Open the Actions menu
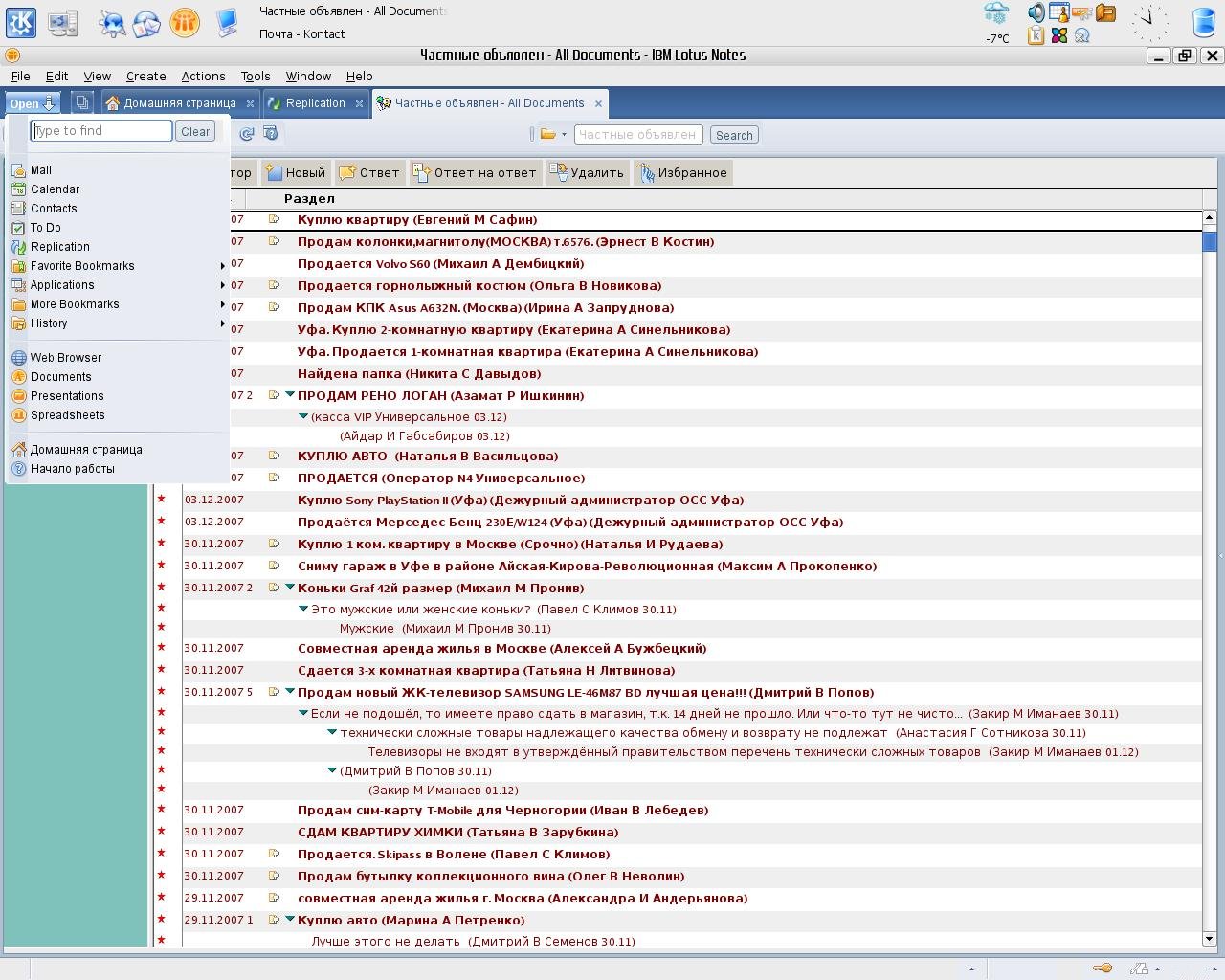This screenshot has width=1225, height=980. [203, 77]
